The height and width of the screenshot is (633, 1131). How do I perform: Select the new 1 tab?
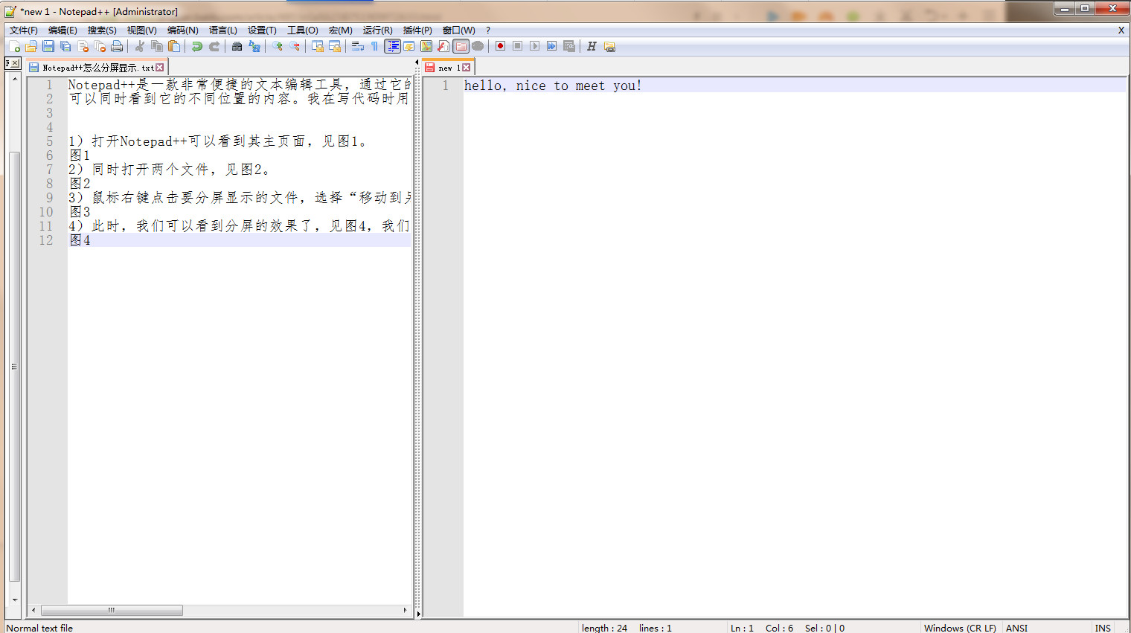point(449,68)
